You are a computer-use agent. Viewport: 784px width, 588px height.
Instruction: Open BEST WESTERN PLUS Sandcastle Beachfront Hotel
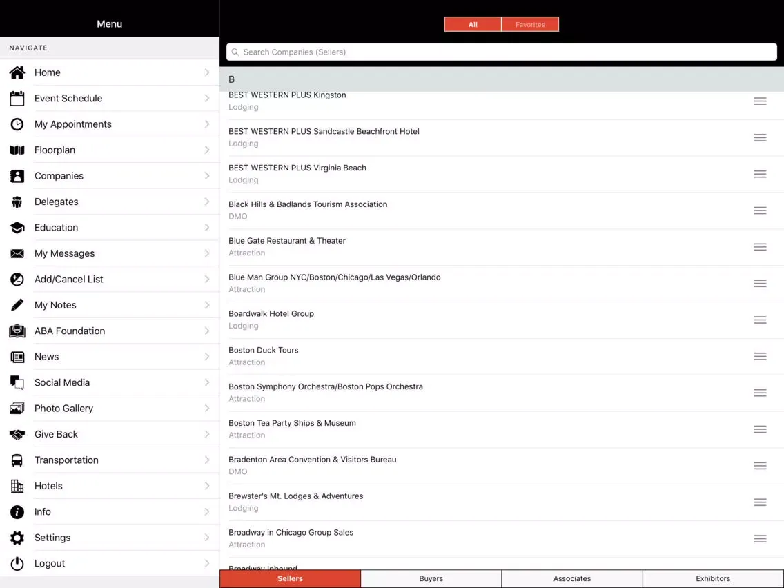[x=502, y=137]
